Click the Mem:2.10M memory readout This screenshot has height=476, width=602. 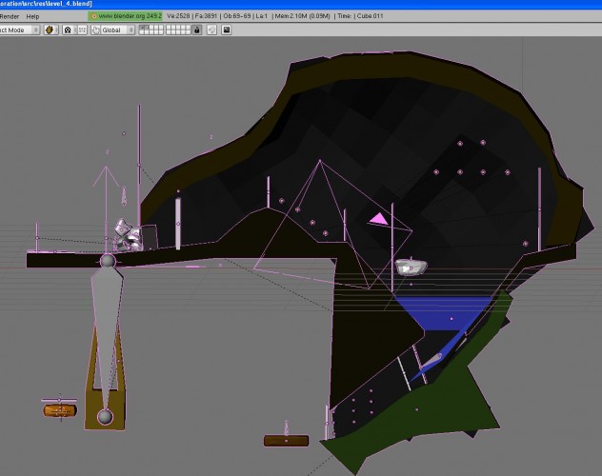point(303,16)
